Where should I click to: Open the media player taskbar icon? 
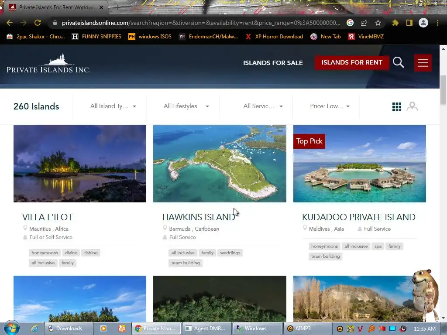(x=103, y=328)
